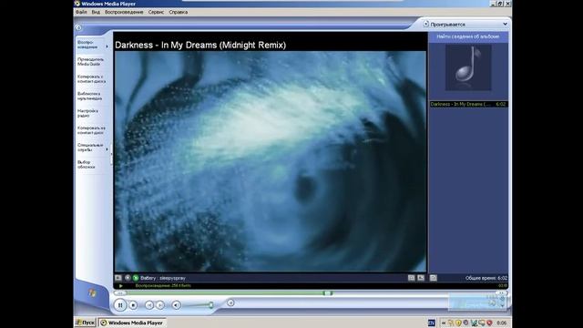The image size is (583, 328).
Task: Click the round back button above the sidebar
Action: point(78,27)
